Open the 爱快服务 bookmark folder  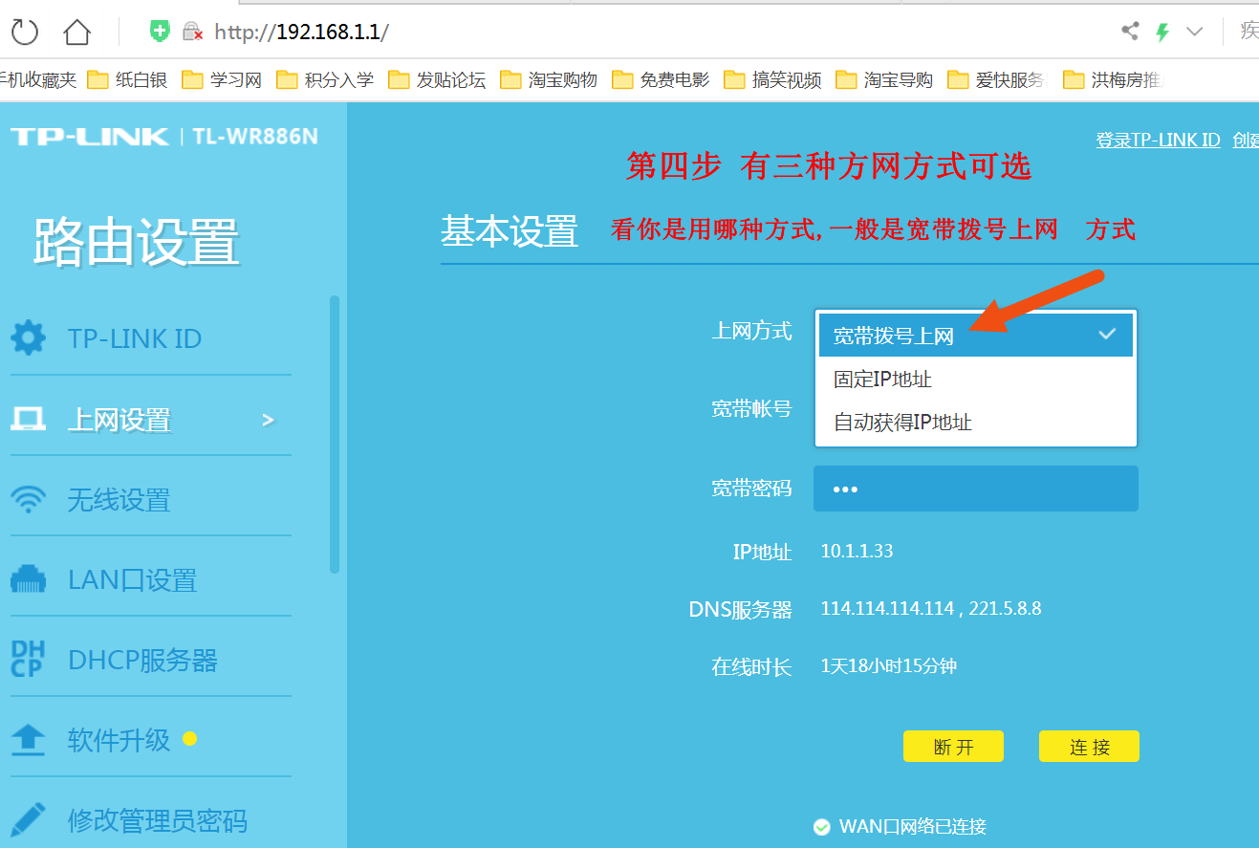(996, 80)
